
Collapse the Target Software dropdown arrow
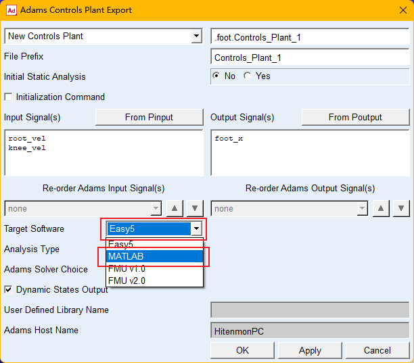click(x=196, y=229)
